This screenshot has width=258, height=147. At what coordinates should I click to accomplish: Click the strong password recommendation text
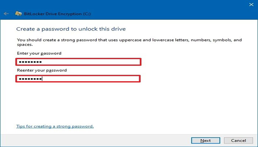[x=129, y=42]
